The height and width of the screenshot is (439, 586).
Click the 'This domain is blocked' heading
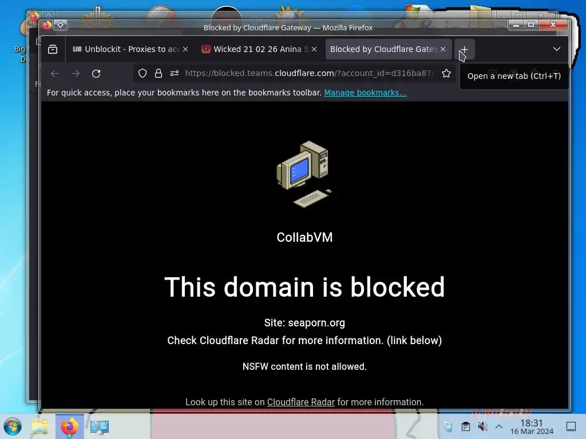pos(304,287)
